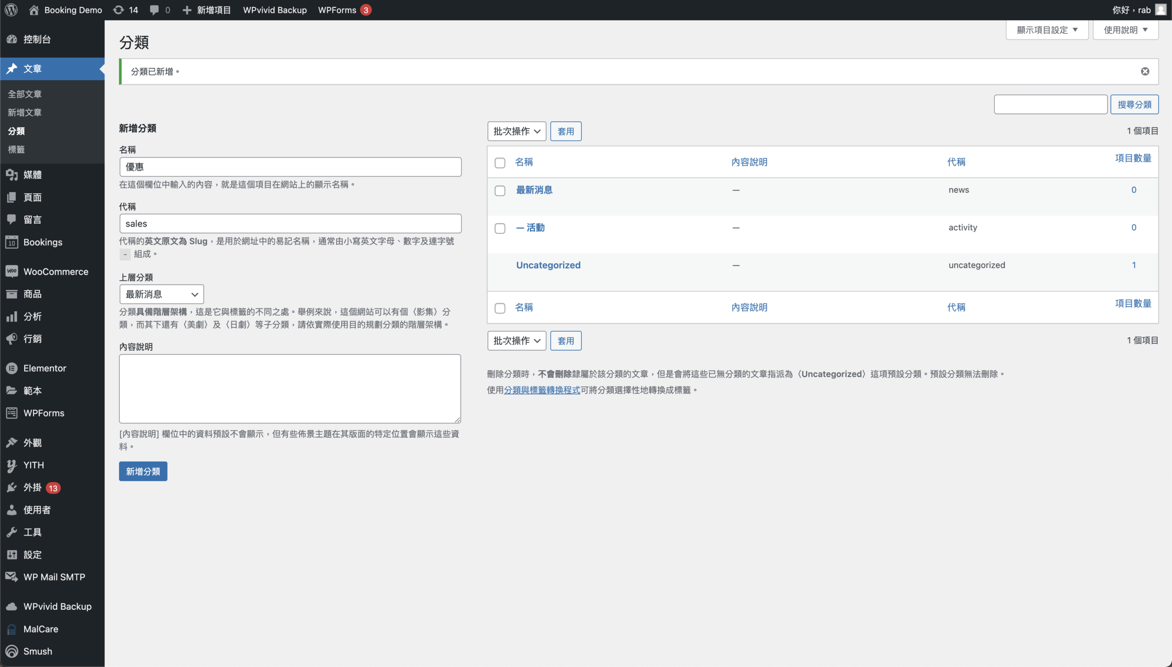This screenshot has width=1172, height=667.
Task: Tick the checkbox for 最新消息 category
Action: click(500, 191)
